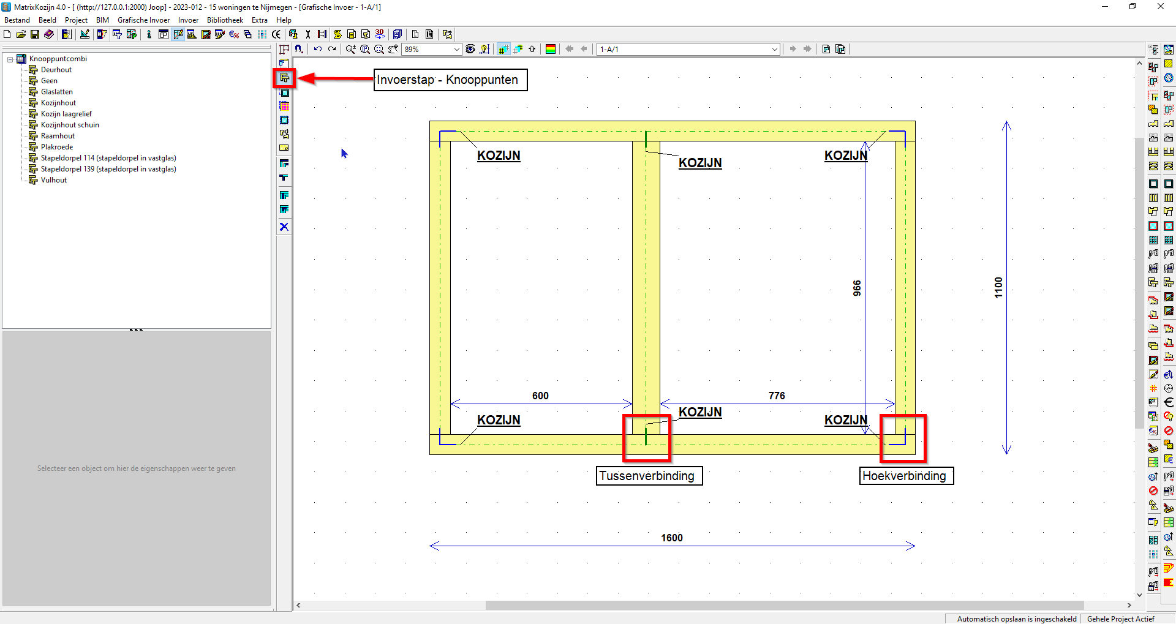Select Stapeldorpel 114 tree item
The width and height of the screenshot is (1176, 624).
(x=108, y=158)
